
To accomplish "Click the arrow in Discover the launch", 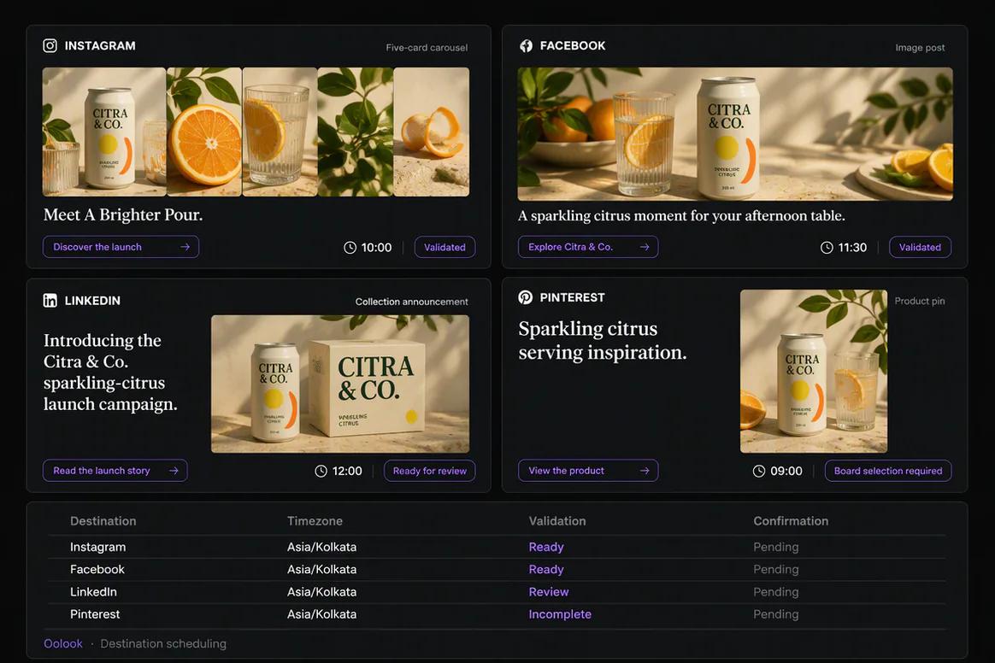I will (x=185, y=247).
